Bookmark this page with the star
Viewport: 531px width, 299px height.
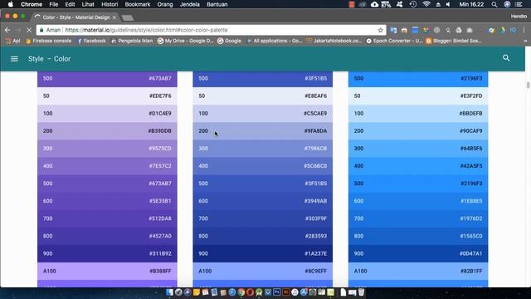click(380, 30)
